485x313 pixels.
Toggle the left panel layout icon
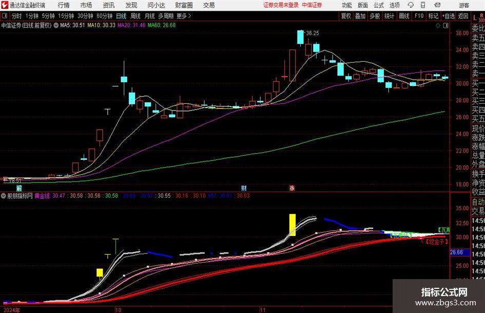click(x=5, y=16)
